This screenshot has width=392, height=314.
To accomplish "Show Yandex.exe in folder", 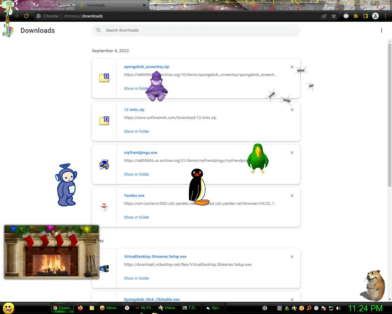I will coord(137,217).
